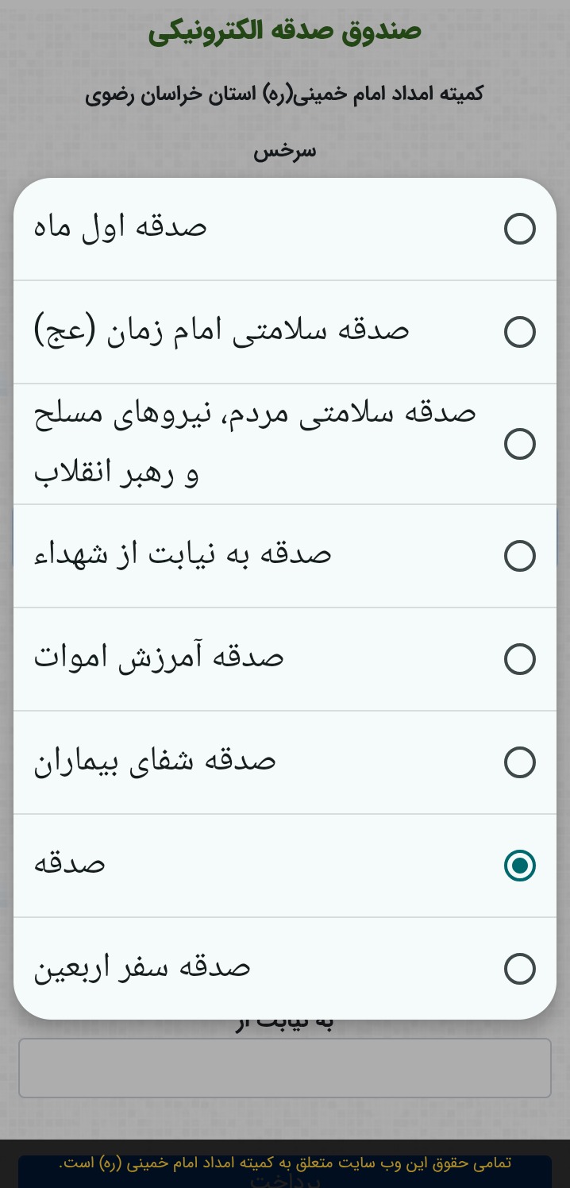This screenshot has width=570, height=1188.
Task: Select radio button for صدقه سفر اربعین
Action: pos(519,969)
